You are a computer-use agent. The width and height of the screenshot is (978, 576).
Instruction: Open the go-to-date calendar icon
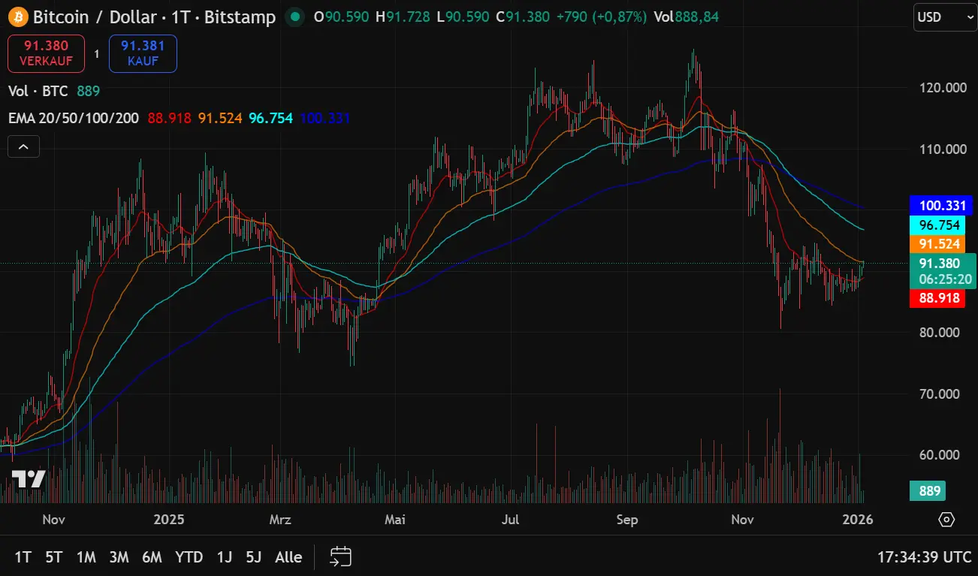coord(341,556)
